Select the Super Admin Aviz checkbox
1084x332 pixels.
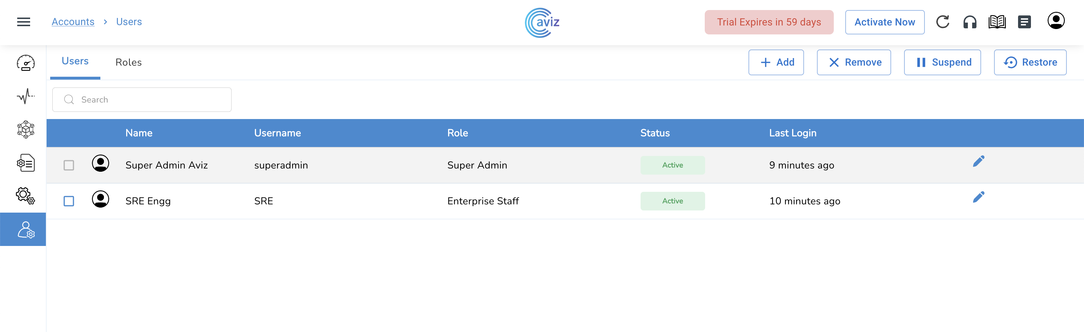pyautogui.click(x=68, y=165)
